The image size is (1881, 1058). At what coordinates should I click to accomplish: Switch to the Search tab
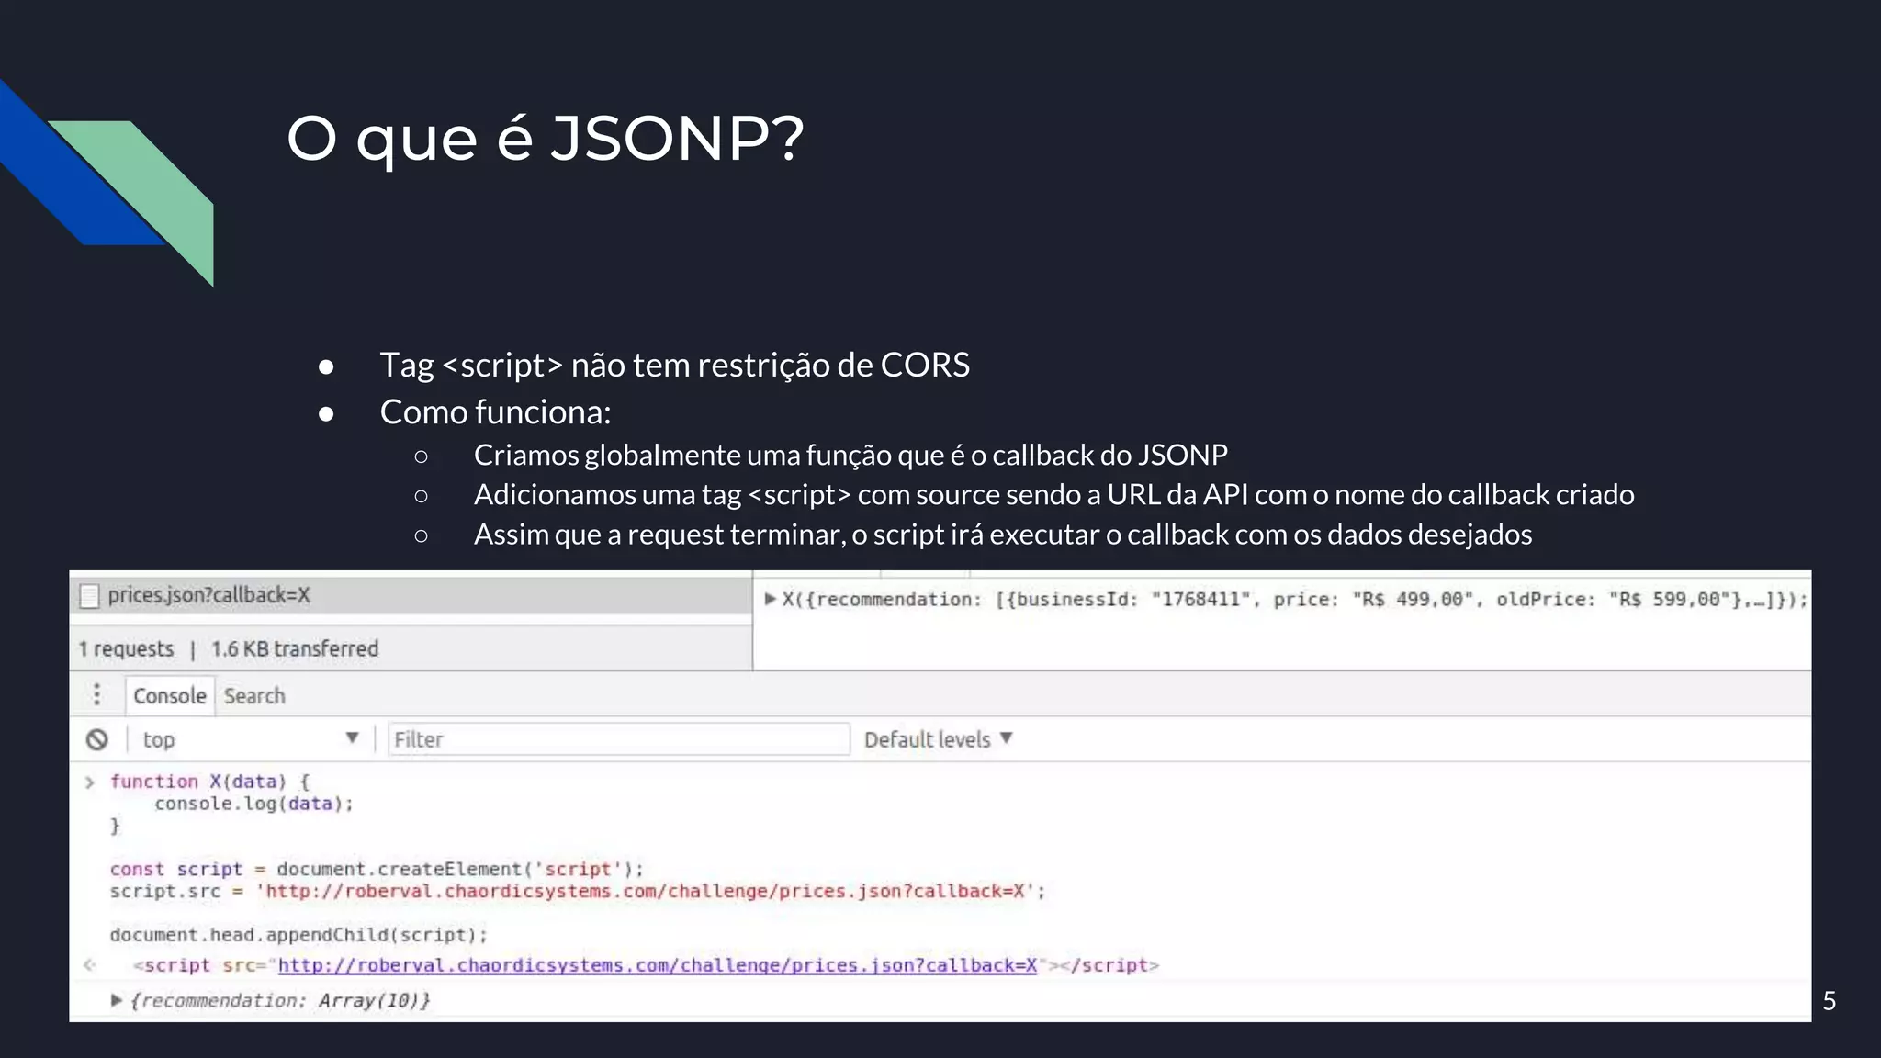point(254,696)
